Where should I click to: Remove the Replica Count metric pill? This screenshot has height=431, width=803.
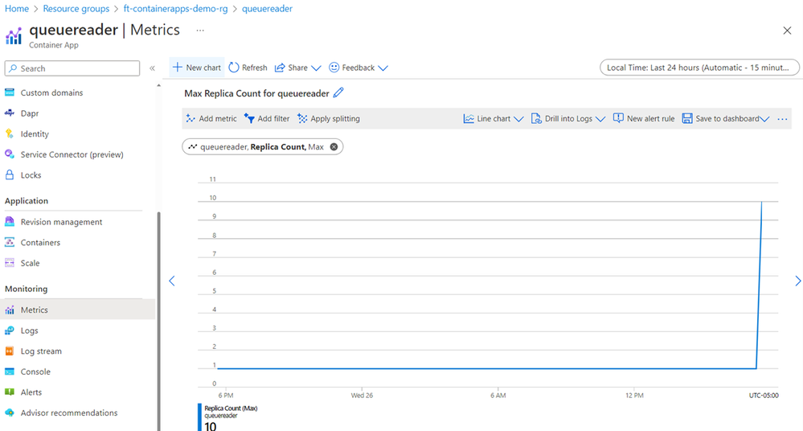[x=334, y=146]
